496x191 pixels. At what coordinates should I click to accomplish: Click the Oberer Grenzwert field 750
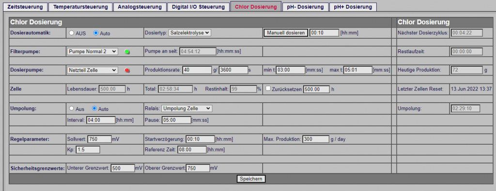point(198,168)
